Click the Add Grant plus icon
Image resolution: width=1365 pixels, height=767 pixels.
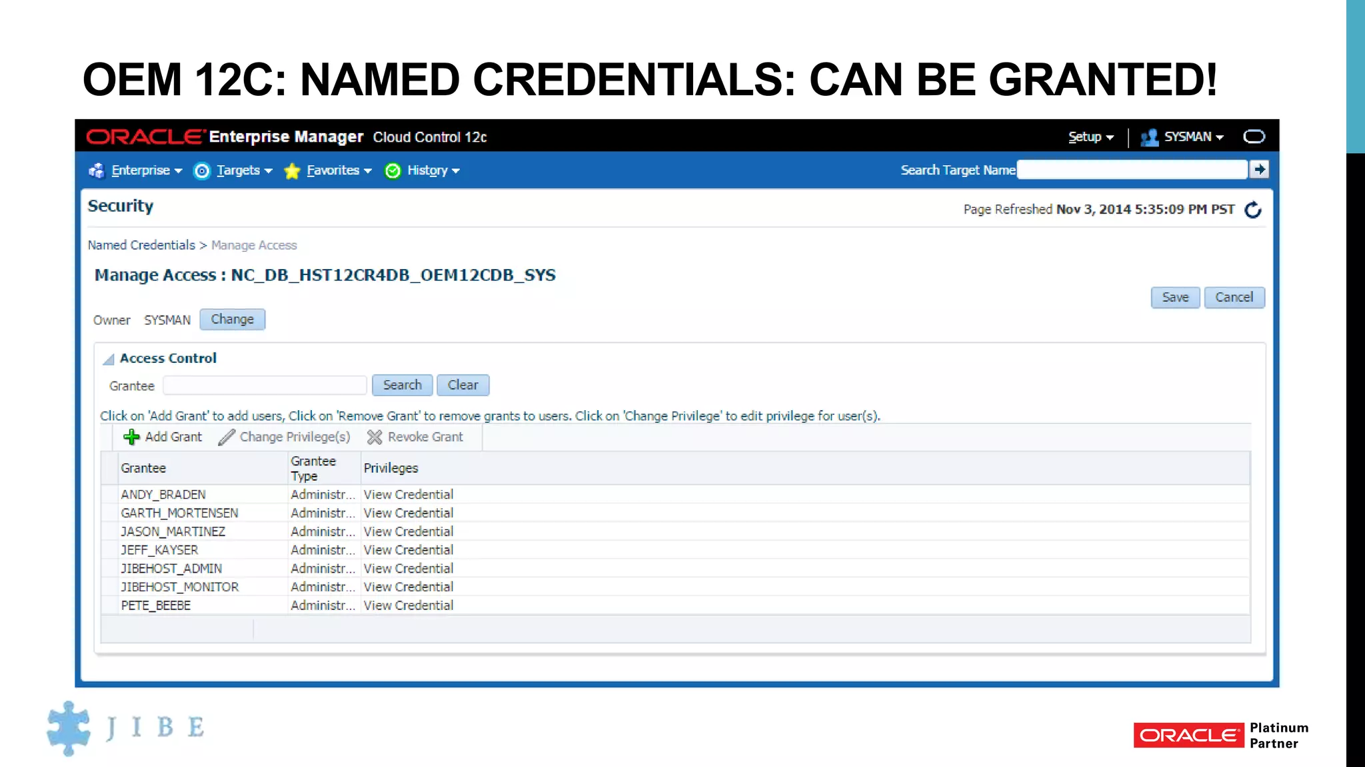131,437
